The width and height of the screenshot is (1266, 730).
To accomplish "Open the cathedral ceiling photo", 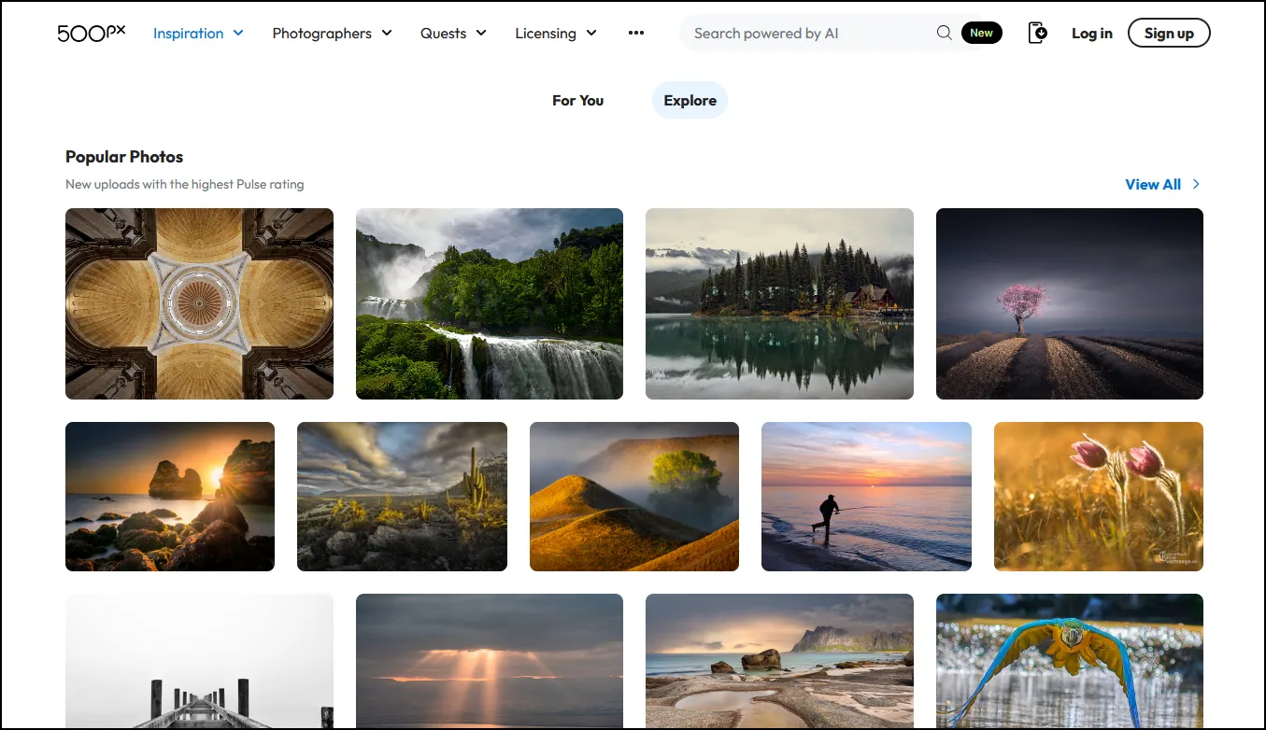I will (x=198, y=303).
